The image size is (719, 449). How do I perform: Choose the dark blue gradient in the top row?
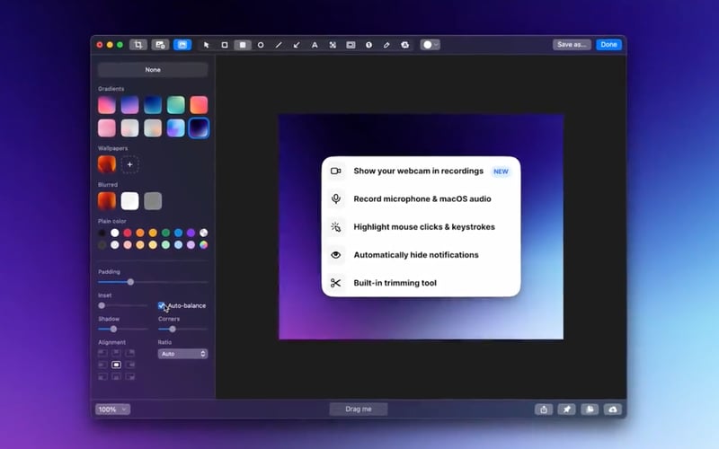(153, 105)
